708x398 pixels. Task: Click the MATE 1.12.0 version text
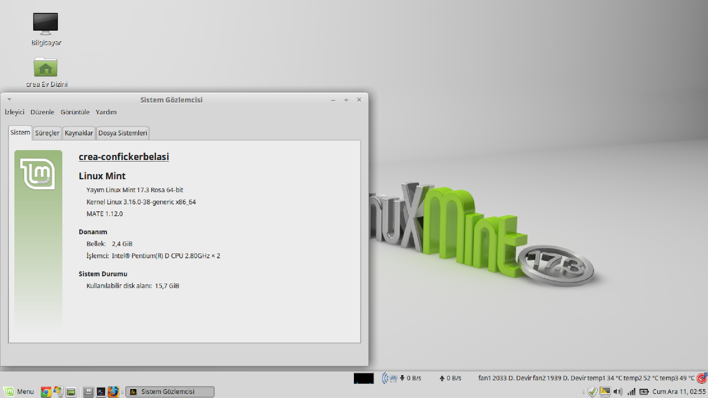(104, 214)
